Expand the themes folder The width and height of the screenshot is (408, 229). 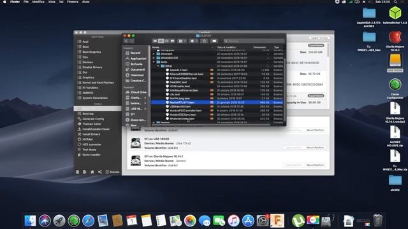(x=154, y=123)
